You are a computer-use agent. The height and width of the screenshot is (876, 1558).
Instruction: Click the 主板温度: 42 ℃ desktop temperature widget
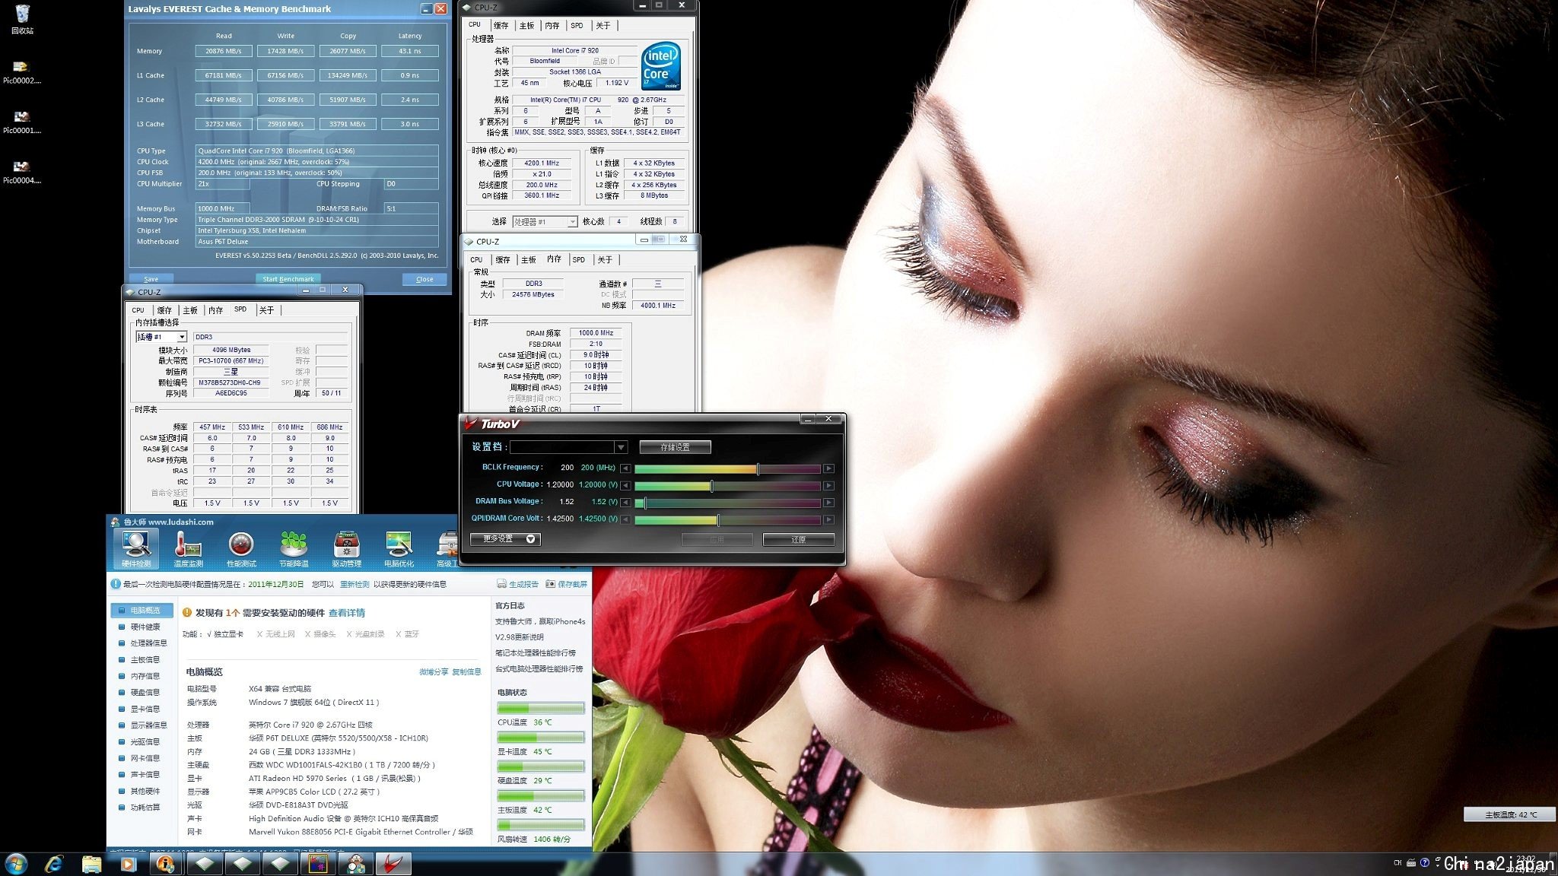pos(1510,814)
